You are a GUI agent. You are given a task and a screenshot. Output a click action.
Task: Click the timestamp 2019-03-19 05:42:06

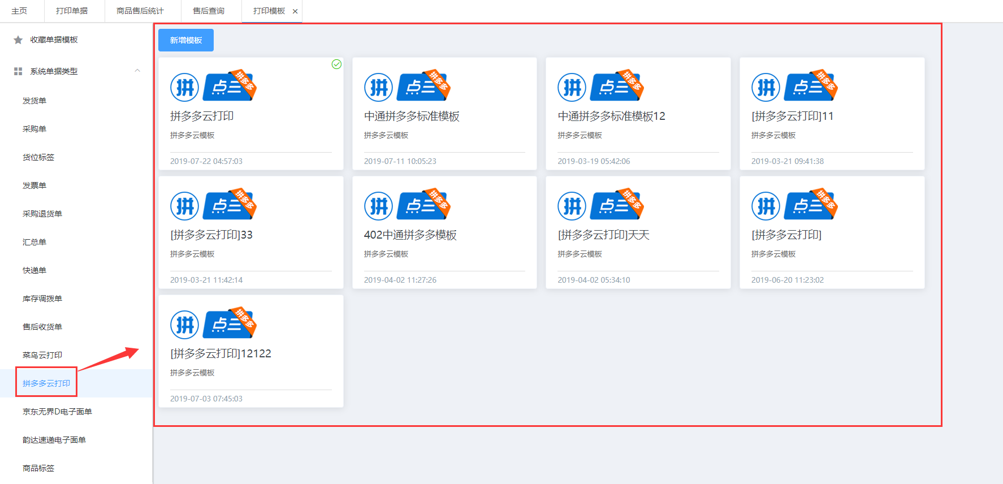[x=594, y=161]
